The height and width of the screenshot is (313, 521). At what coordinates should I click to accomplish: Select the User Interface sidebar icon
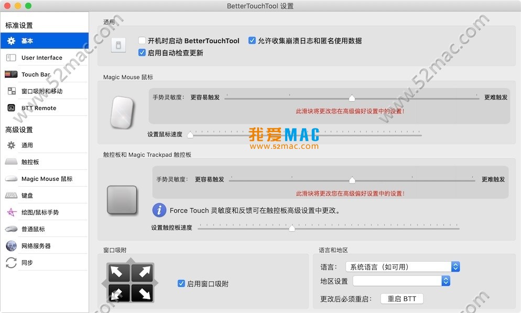(11, 58)
